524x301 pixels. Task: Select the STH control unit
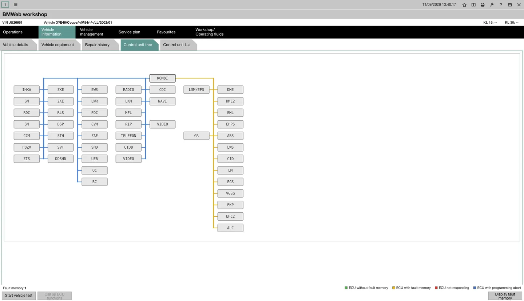click(x=60, y=136)
